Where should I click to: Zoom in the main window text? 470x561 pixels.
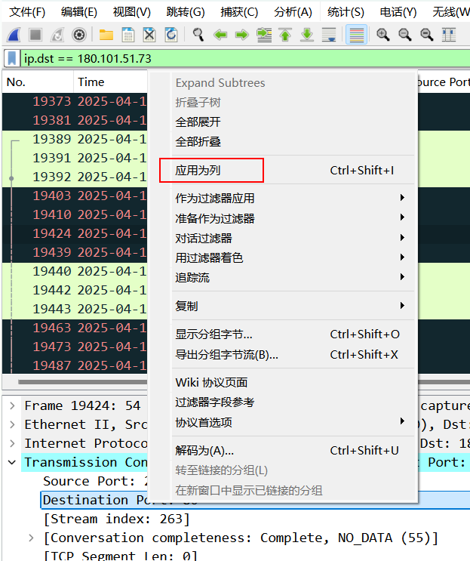click(x=382, y=35)
